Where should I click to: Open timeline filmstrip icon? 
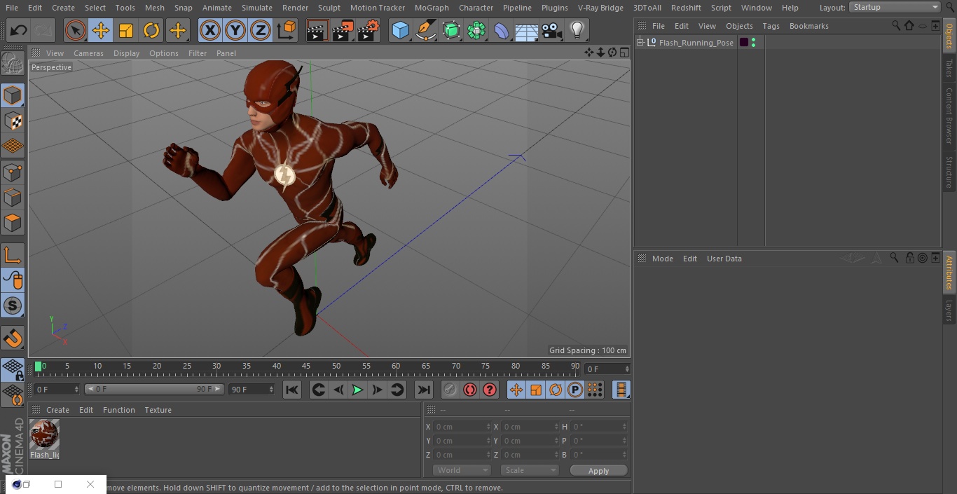(x=621, y=390)
